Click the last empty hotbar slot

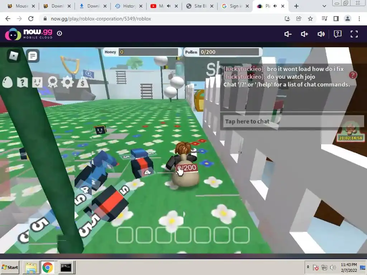pyautogui.click(x=241, y=235)
